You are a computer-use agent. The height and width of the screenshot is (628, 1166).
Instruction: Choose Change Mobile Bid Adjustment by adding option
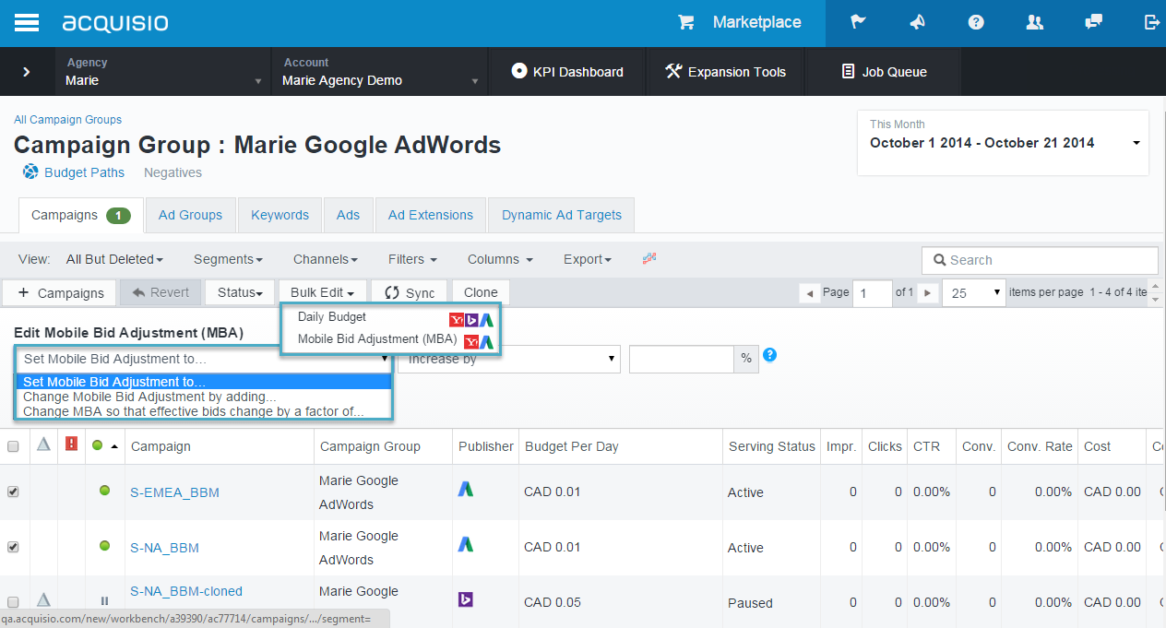pos(204,397)
